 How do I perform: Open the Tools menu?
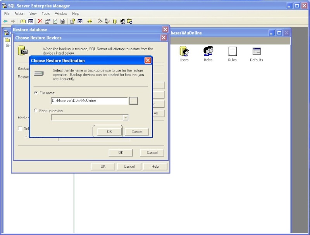click(x=46, y=14)
